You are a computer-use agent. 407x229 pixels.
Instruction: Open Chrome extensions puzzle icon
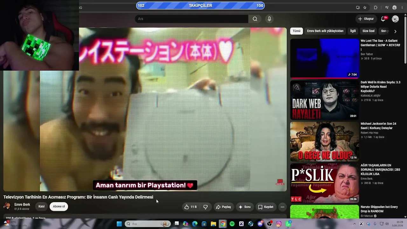click(x=376, y=8)
